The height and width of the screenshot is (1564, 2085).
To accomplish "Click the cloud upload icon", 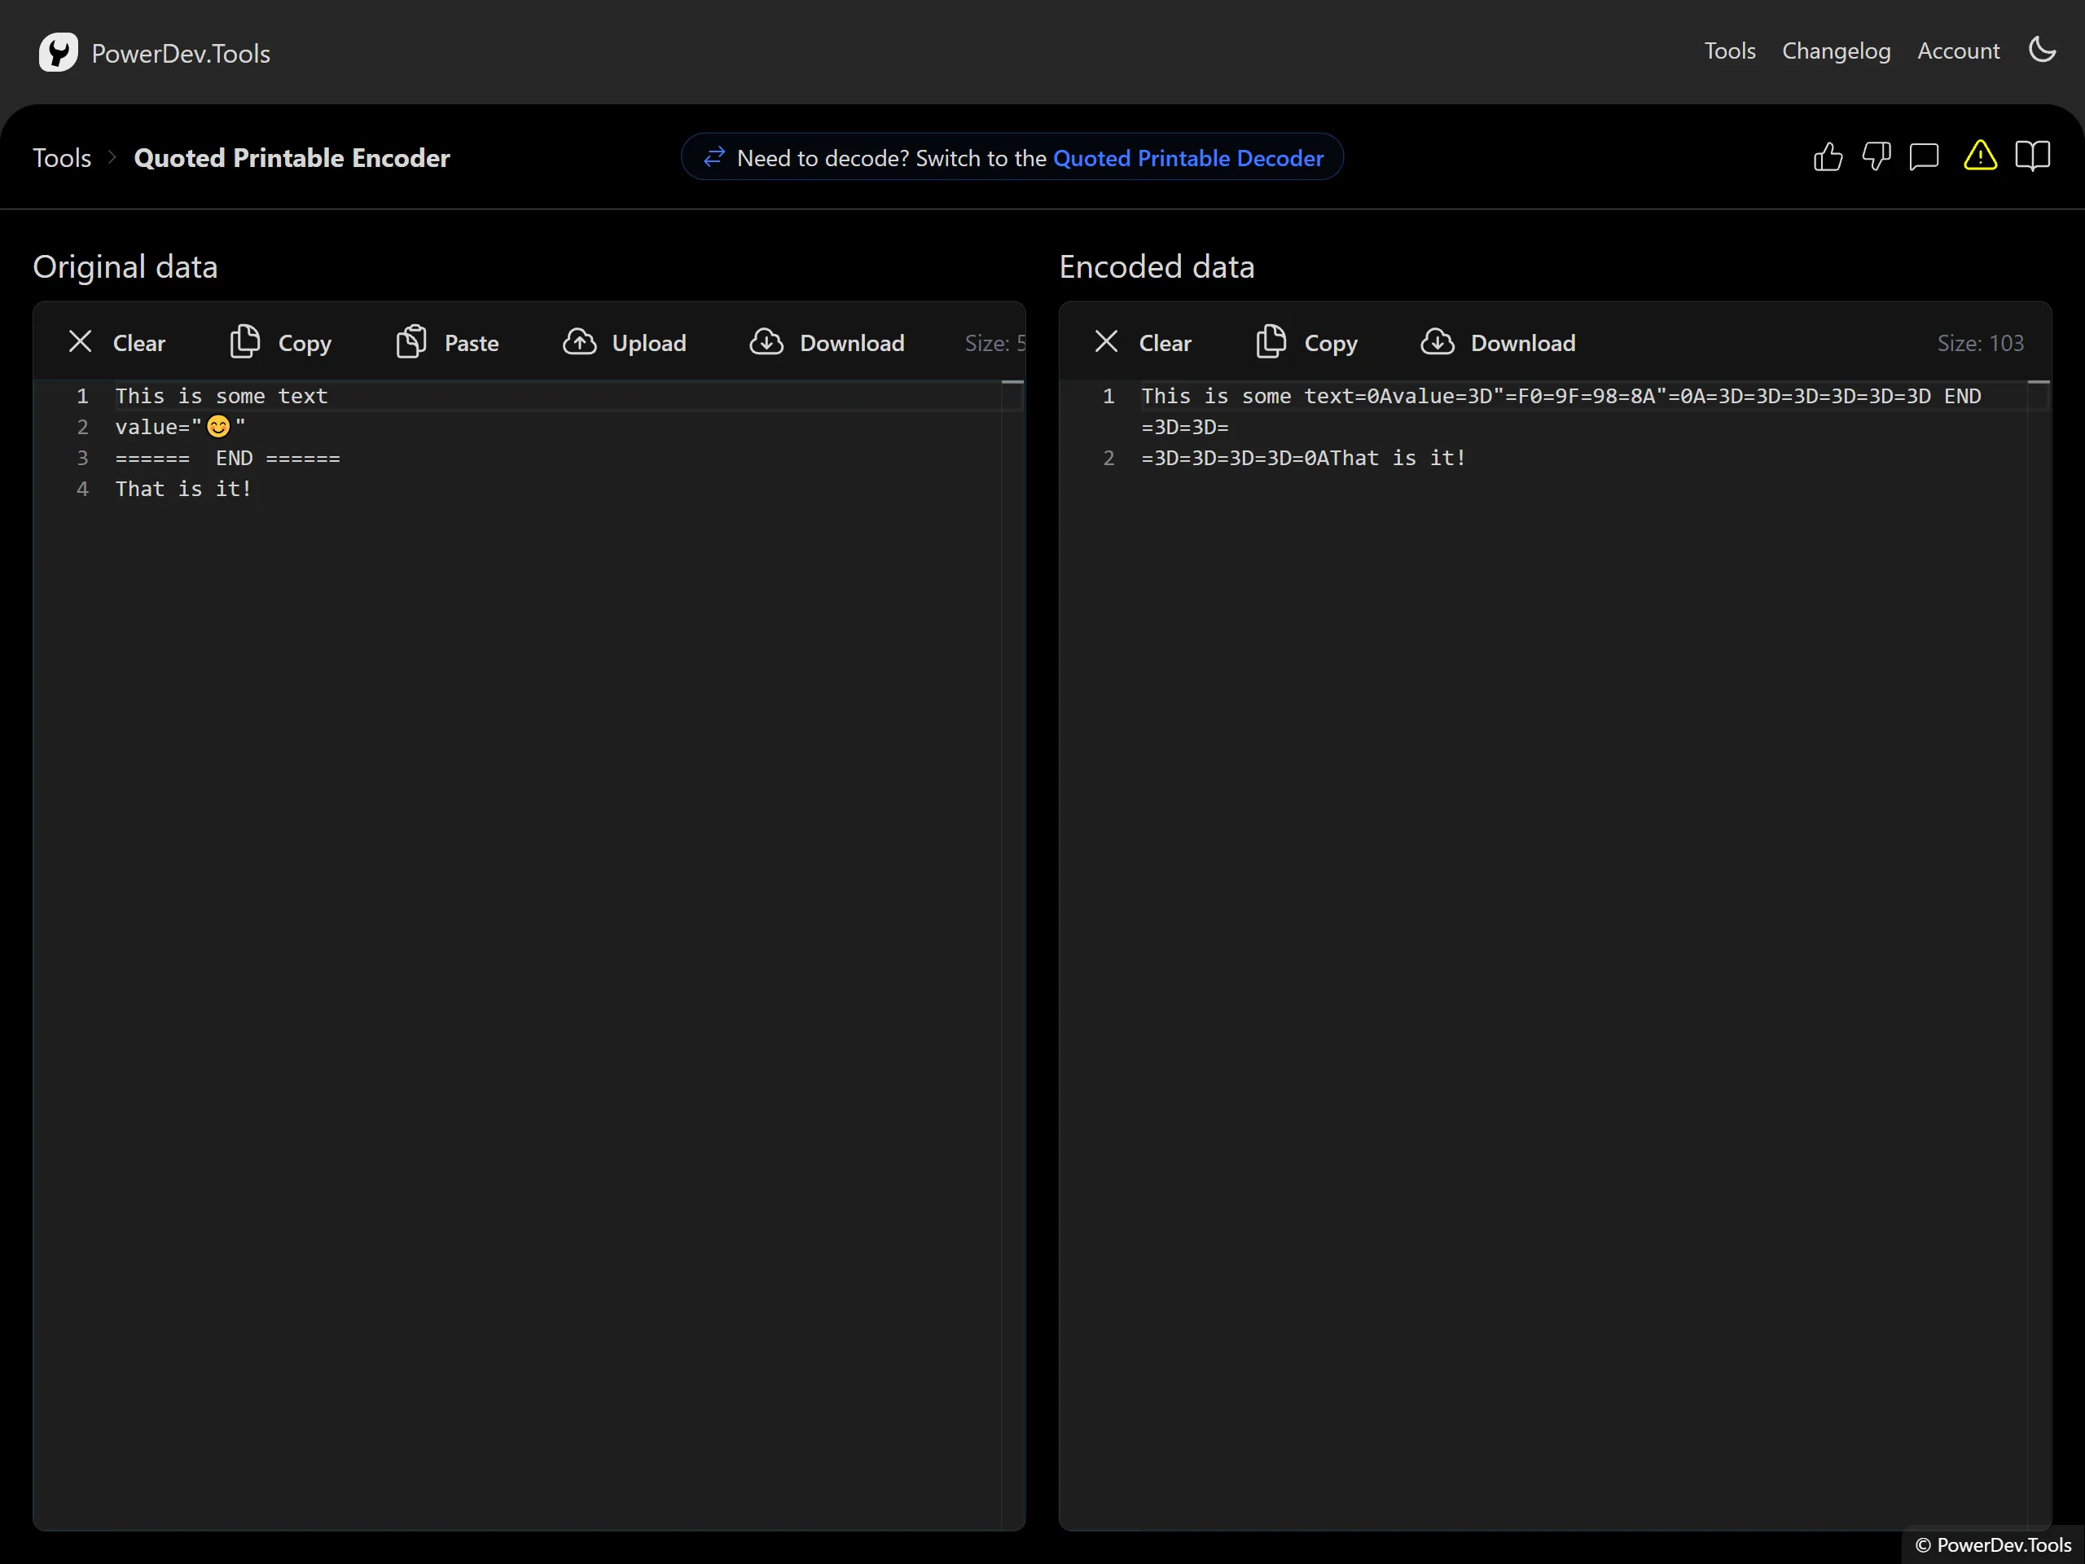I will pos(580,341).
